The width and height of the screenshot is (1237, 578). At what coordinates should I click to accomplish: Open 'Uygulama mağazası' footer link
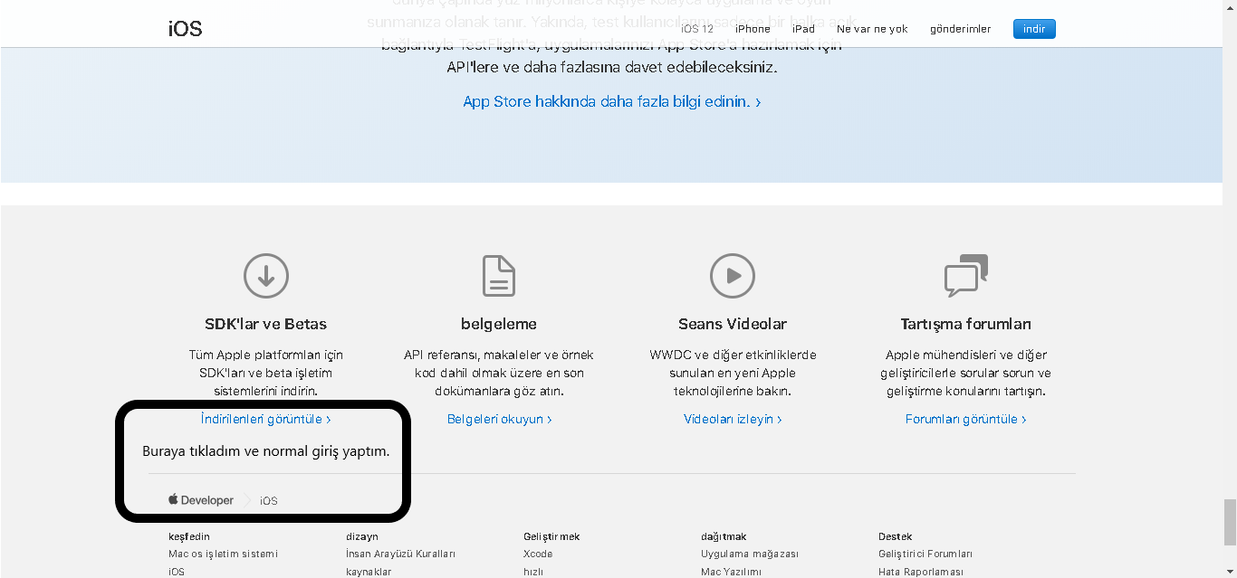(750, 554)
